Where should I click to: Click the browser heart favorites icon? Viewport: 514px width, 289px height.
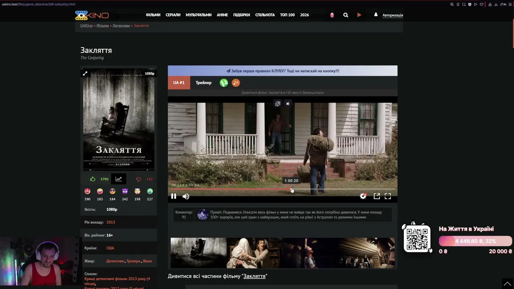tap(481, 4)
